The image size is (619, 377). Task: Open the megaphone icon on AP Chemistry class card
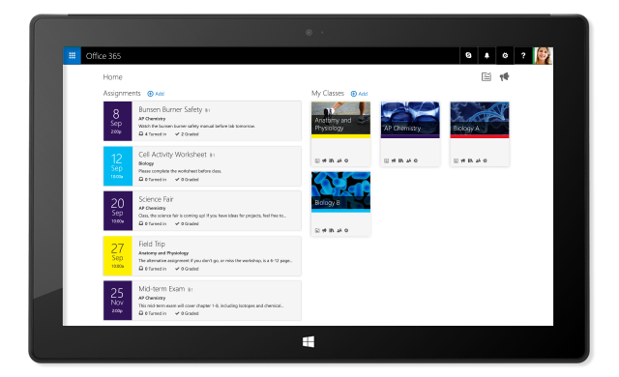[394, 160]
